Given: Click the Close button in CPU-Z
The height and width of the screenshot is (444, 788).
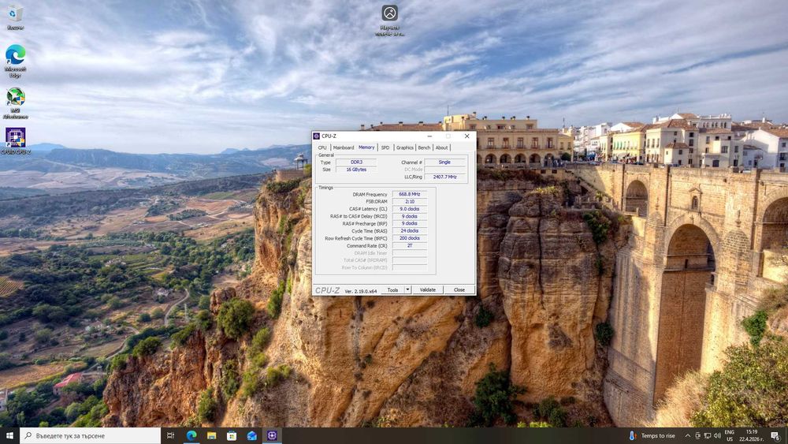Looking at the screenshot, I should 459,289.
